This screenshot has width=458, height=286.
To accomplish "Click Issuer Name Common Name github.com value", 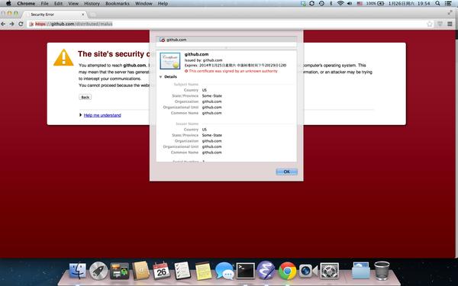I will [x=211, y=153].
